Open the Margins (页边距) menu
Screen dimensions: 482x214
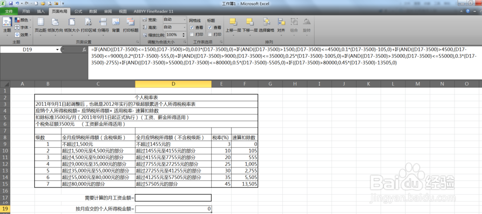pos(40,25)
